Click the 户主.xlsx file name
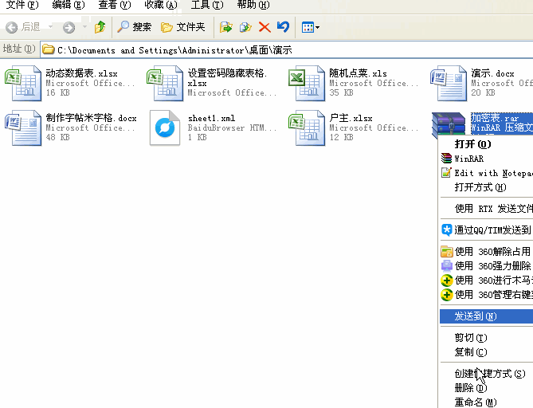This screenshot has width=533, height=408. (351, 118)
